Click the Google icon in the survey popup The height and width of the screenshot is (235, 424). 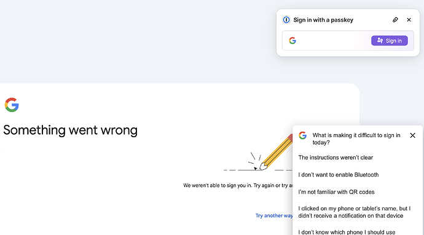pyautogui.click(x=302, y=135)
